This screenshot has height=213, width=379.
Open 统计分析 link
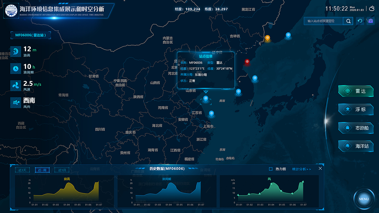click(301, 169)
